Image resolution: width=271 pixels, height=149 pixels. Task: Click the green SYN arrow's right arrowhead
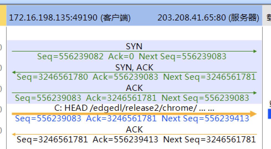[255, 51]
